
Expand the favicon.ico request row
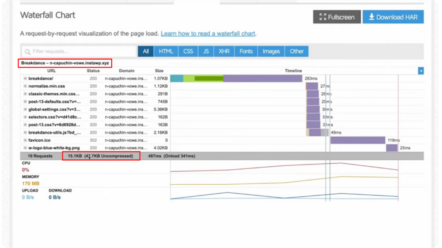(25, 140)
